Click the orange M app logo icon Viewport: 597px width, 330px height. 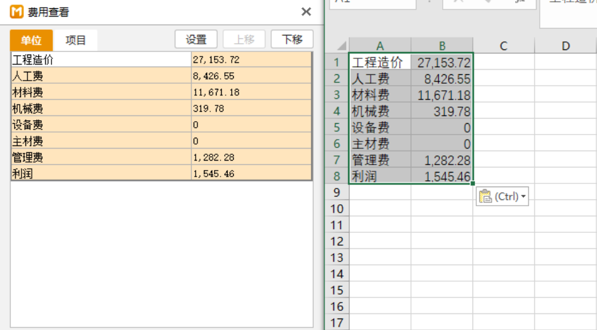pyautogui.click(x=17, y=12)
